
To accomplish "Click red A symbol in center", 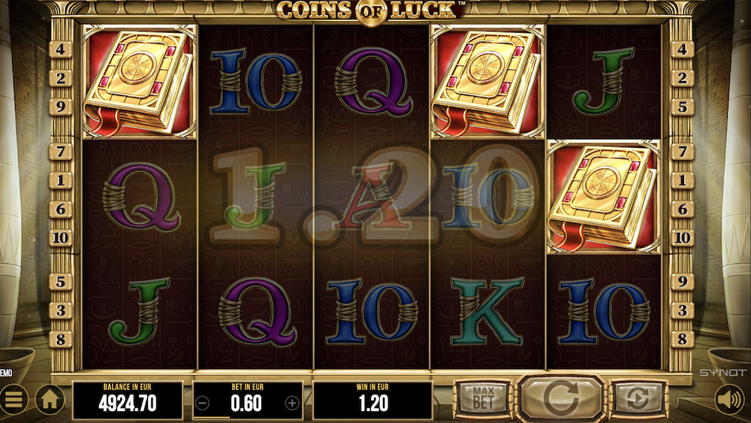I will click(372, 196).
